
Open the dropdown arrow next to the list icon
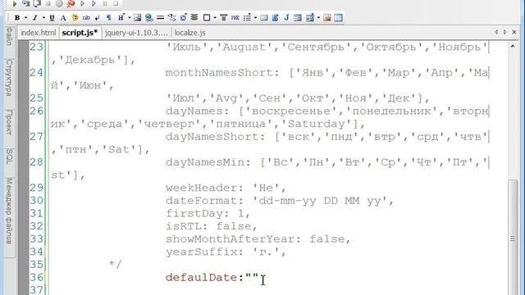tap(255, 18)
